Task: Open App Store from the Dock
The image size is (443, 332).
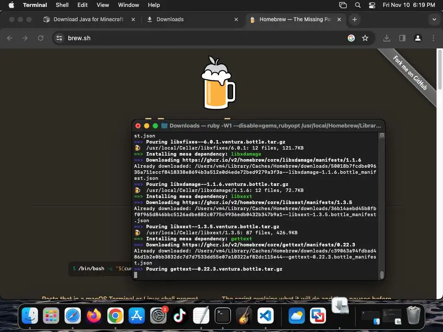Action: click(137, 315)
